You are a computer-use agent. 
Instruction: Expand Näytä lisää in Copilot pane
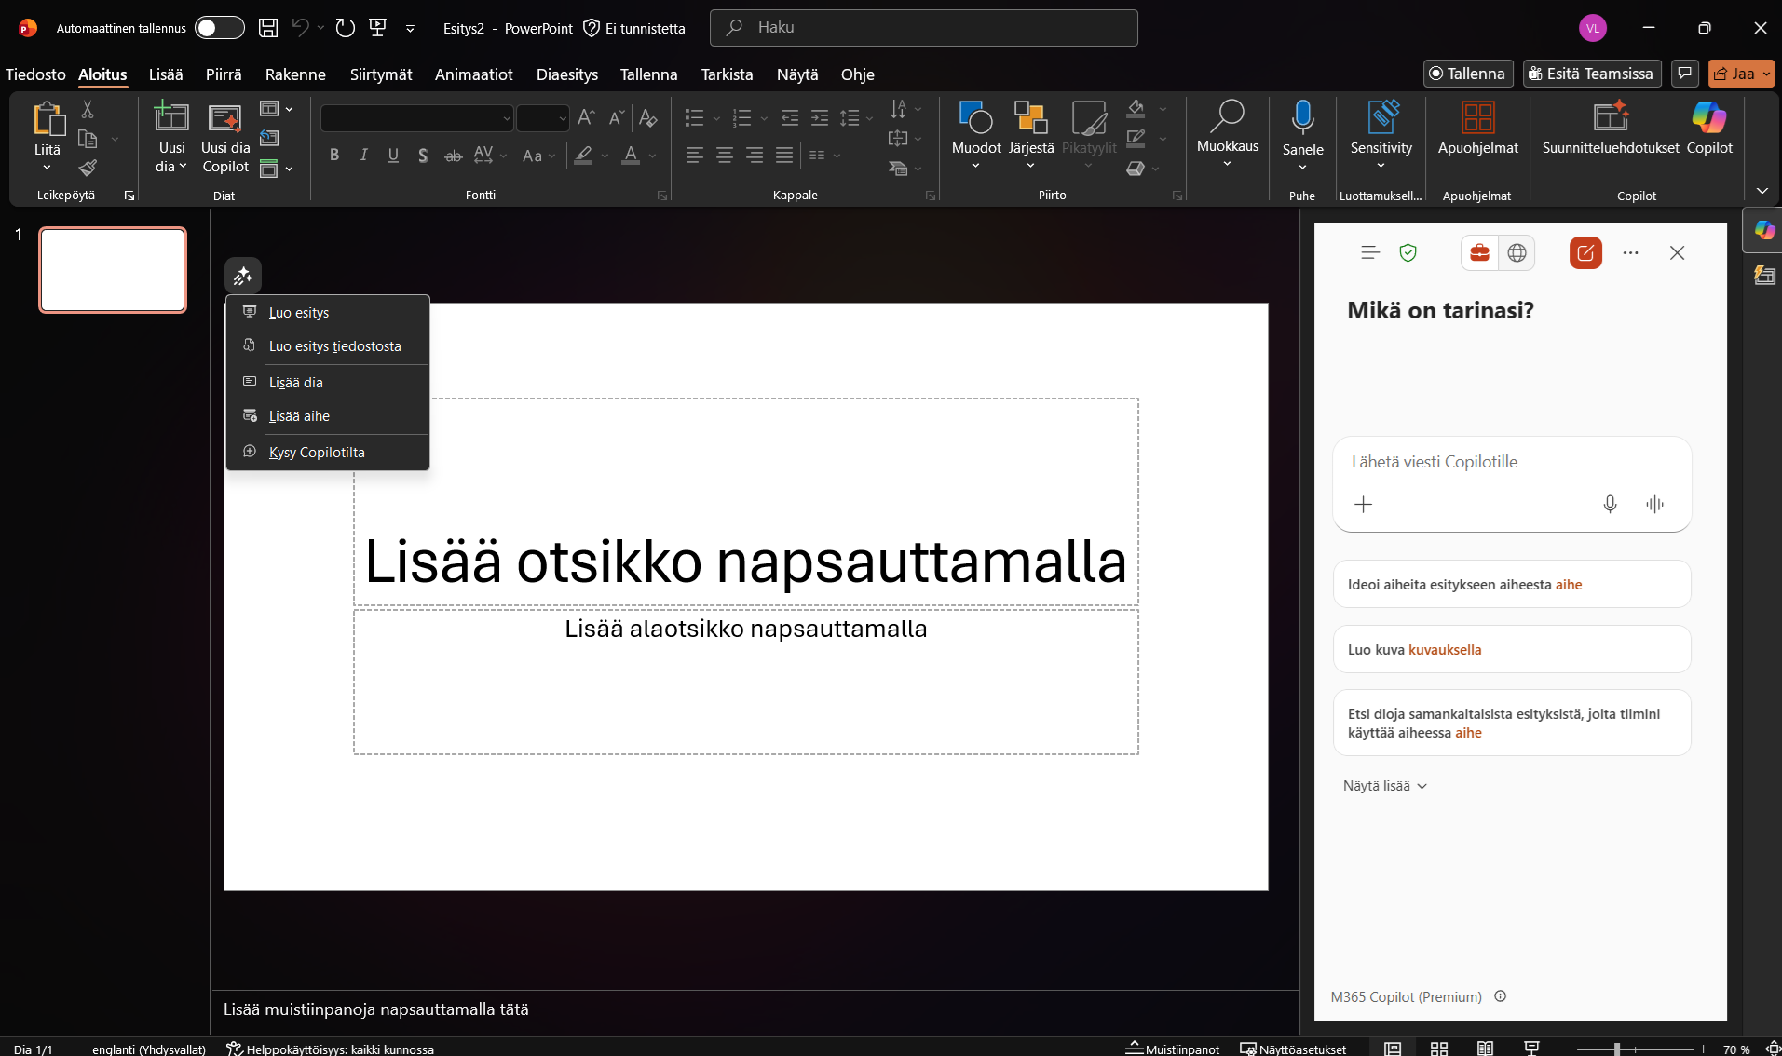[x=1384, y=786]
